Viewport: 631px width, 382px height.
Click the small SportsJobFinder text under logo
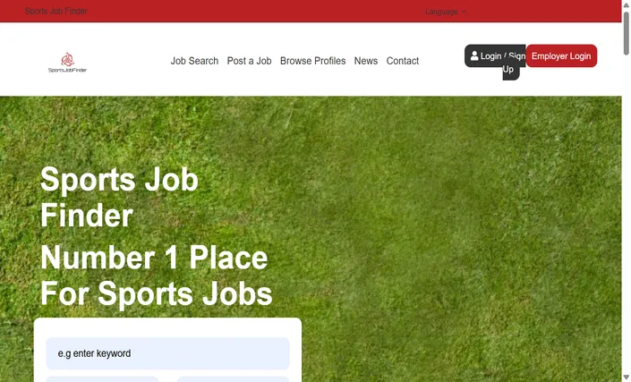pyautogui.click(x=68, y=70)
